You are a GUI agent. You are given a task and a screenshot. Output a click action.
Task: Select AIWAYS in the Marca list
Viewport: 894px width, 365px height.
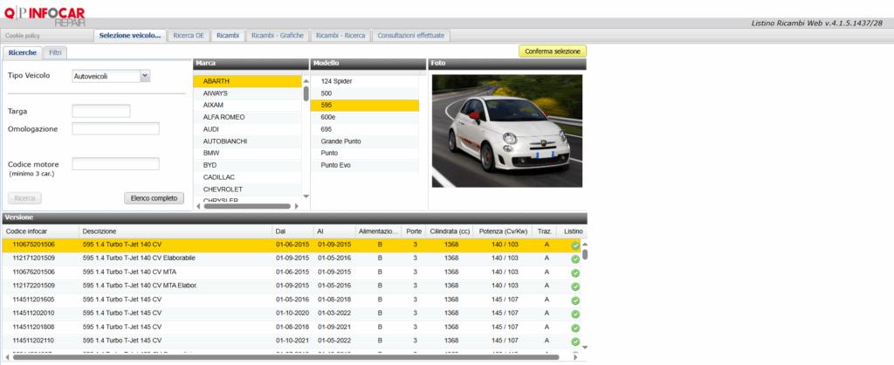coord(247,93)
